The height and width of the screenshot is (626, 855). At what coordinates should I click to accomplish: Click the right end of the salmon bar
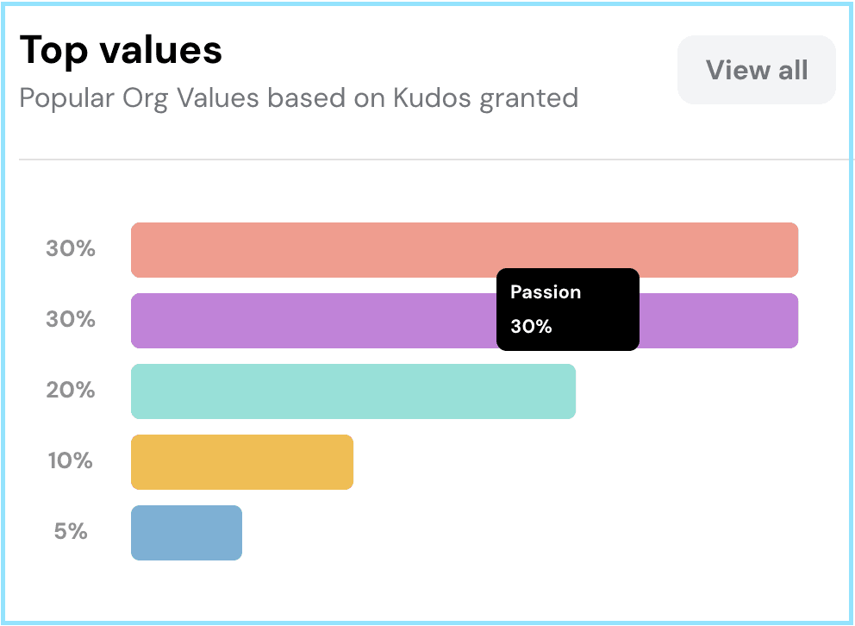pos(789,249)
